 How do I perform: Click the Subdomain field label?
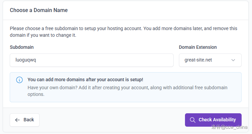[x=21, y=47]
